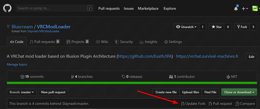Open the Settings tab
This screenshot has height=109, width=260.
pyautogui.click(x=173, y=42)
